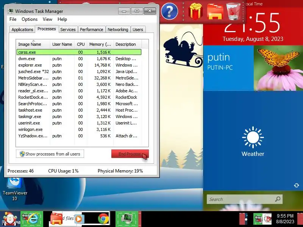Open the red folder icon in dock
The image size is (303, 227).
215,12
